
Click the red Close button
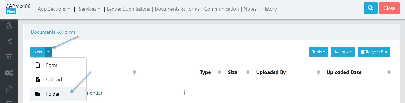389,8
